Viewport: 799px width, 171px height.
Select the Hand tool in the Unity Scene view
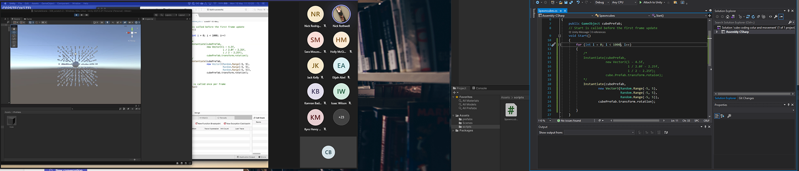point(14,29)
